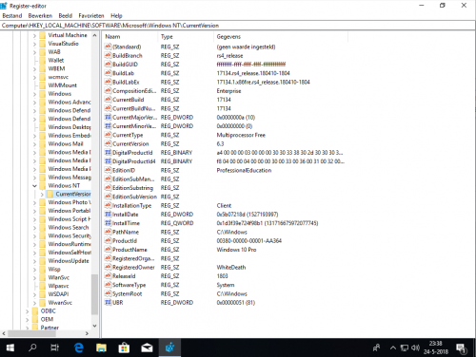Click the CurrentMinorVersion DWORD value icon
The image size is (476, 357).
click(108, 126)
